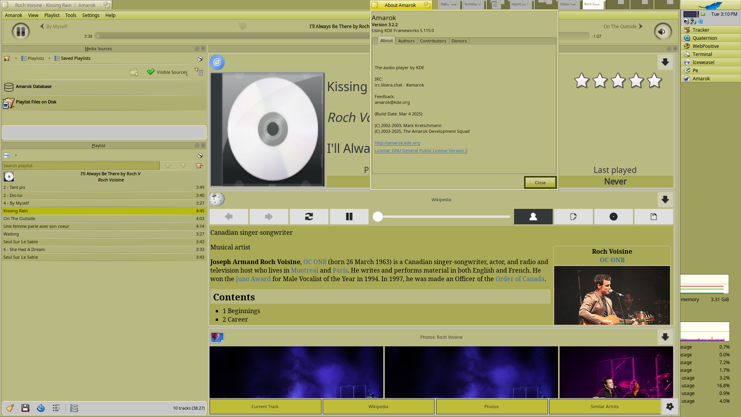The image size is (741, 417).
Task: Expand Playlist Files on Disk source
Action: point(104,102)
